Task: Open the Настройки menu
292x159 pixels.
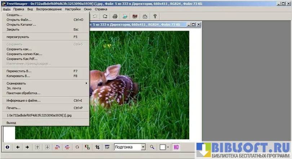Action: click(73, 9)
